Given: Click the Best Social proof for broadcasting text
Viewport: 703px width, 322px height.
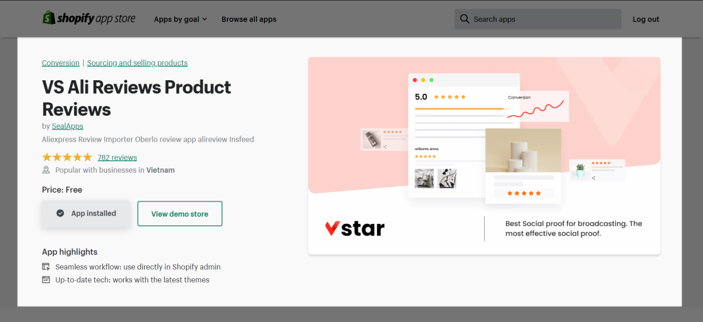Looking at the screenshot, I should 573,229.
